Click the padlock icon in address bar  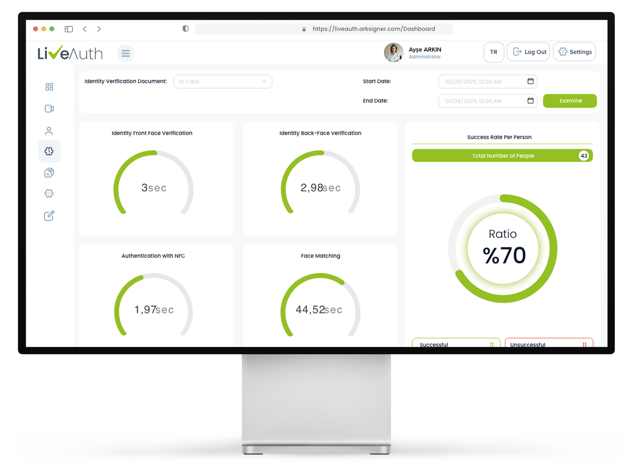(304, 29)
